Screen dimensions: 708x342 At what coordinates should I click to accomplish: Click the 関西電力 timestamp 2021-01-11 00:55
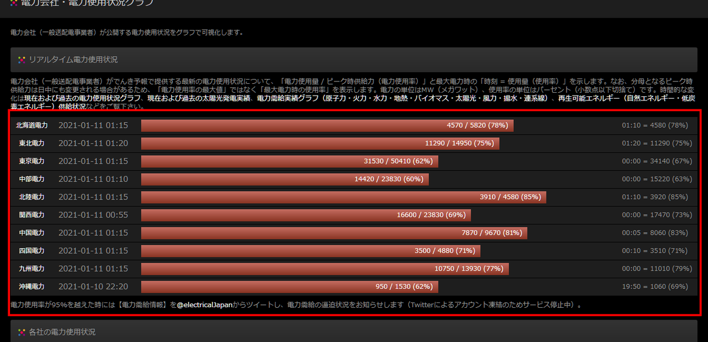pos(93,215)
